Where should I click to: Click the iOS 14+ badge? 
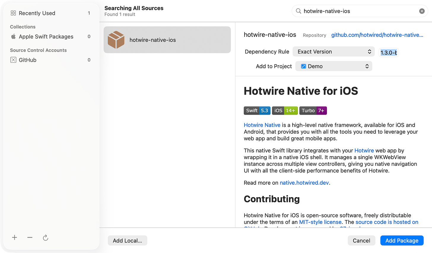(285, 110)
